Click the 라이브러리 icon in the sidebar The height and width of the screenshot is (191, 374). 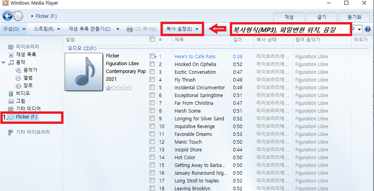(x=11, y=47)
